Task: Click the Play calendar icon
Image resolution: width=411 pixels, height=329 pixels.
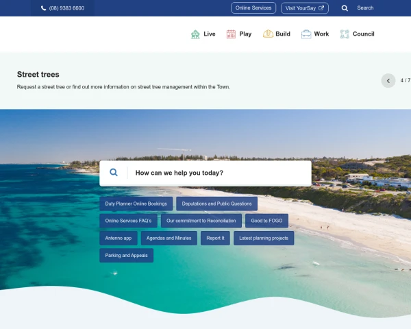Action: (231, 34)
